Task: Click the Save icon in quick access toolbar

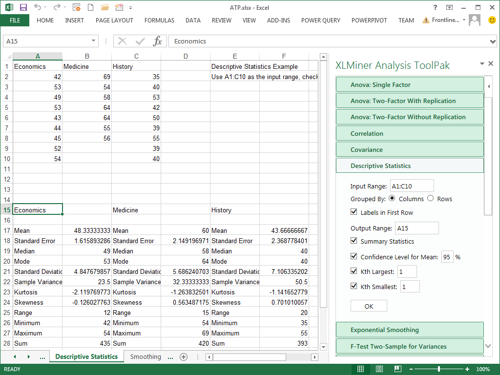Action: (x=23, y=7)
